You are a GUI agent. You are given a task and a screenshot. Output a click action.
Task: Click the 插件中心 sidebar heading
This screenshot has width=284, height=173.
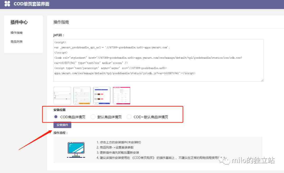point(19,22)
